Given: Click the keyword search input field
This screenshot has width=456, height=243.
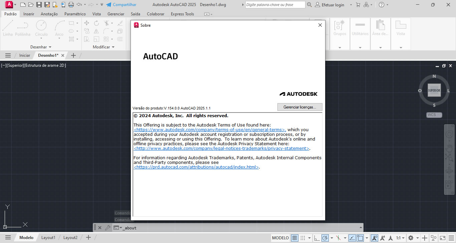Looking at the screenshot, I should point(275,5).
